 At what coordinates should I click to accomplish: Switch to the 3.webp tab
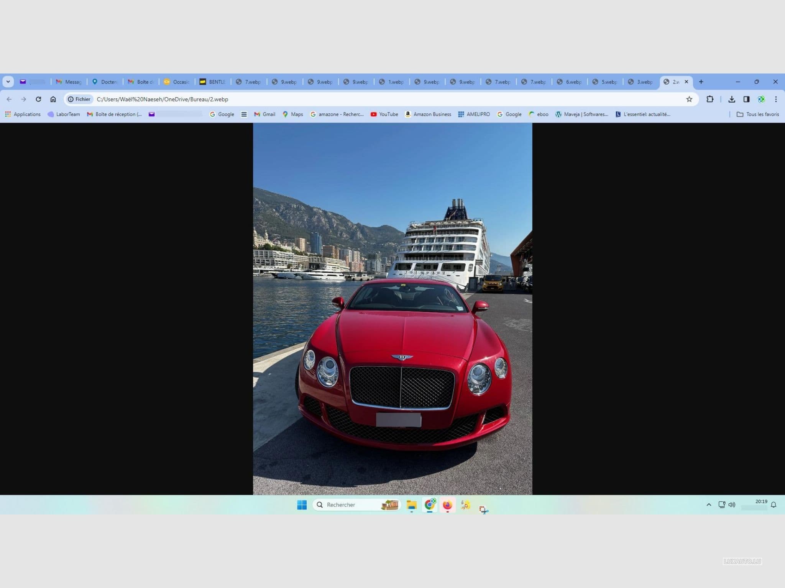[x=641, y=82]
